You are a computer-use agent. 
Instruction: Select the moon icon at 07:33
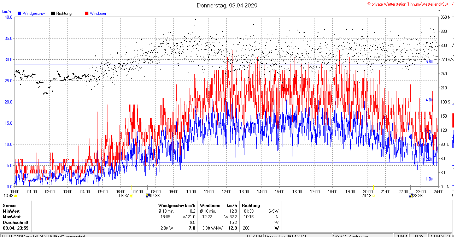point(147,195)
